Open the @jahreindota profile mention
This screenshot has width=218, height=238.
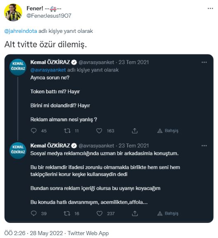point(21,31)
